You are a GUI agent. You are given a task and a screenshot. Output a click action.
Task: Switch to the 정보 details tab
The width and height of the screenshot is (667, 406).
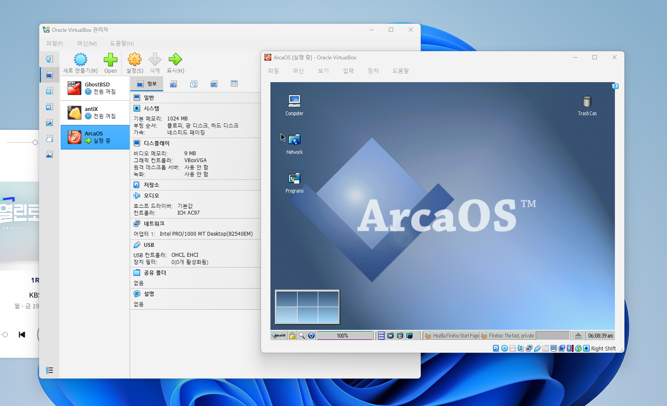click(147, 84)
